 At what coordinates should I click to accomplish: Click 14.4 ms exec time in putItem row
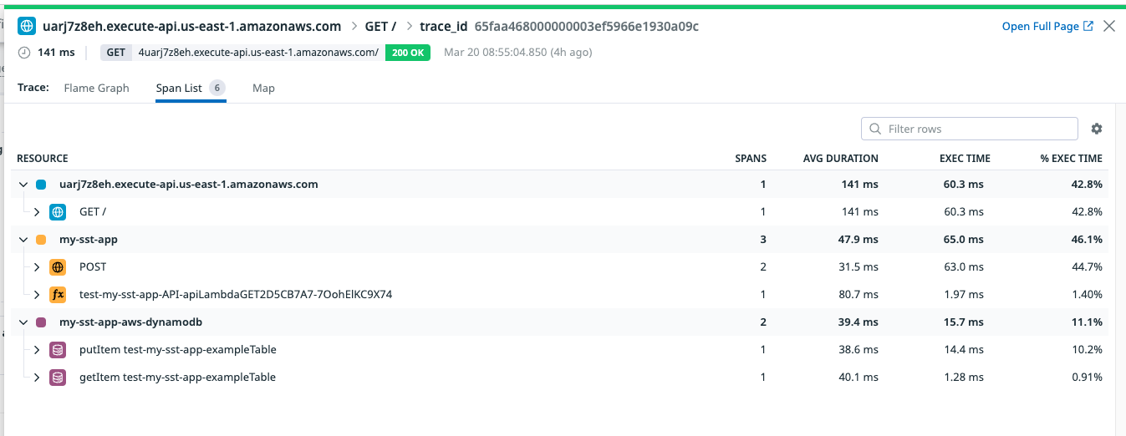(966, 350)
